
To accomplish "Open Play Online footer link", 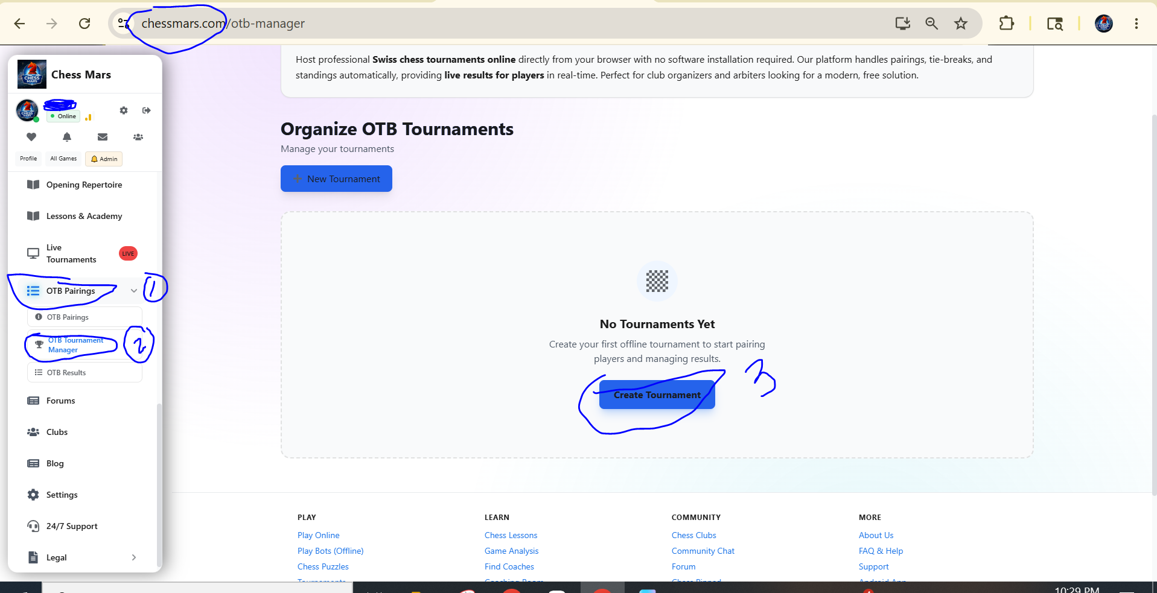I will click(318, 535).
